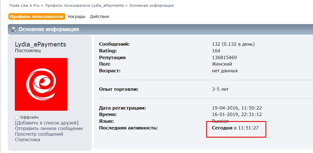Open Отправить личное сообщение link
Image resolution: width=313 pixels, height=153 pixels.
(49, 128)
